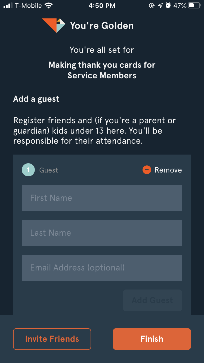Select the optional Email Address field
Screen dimensions: 204x363
(102, 268)
